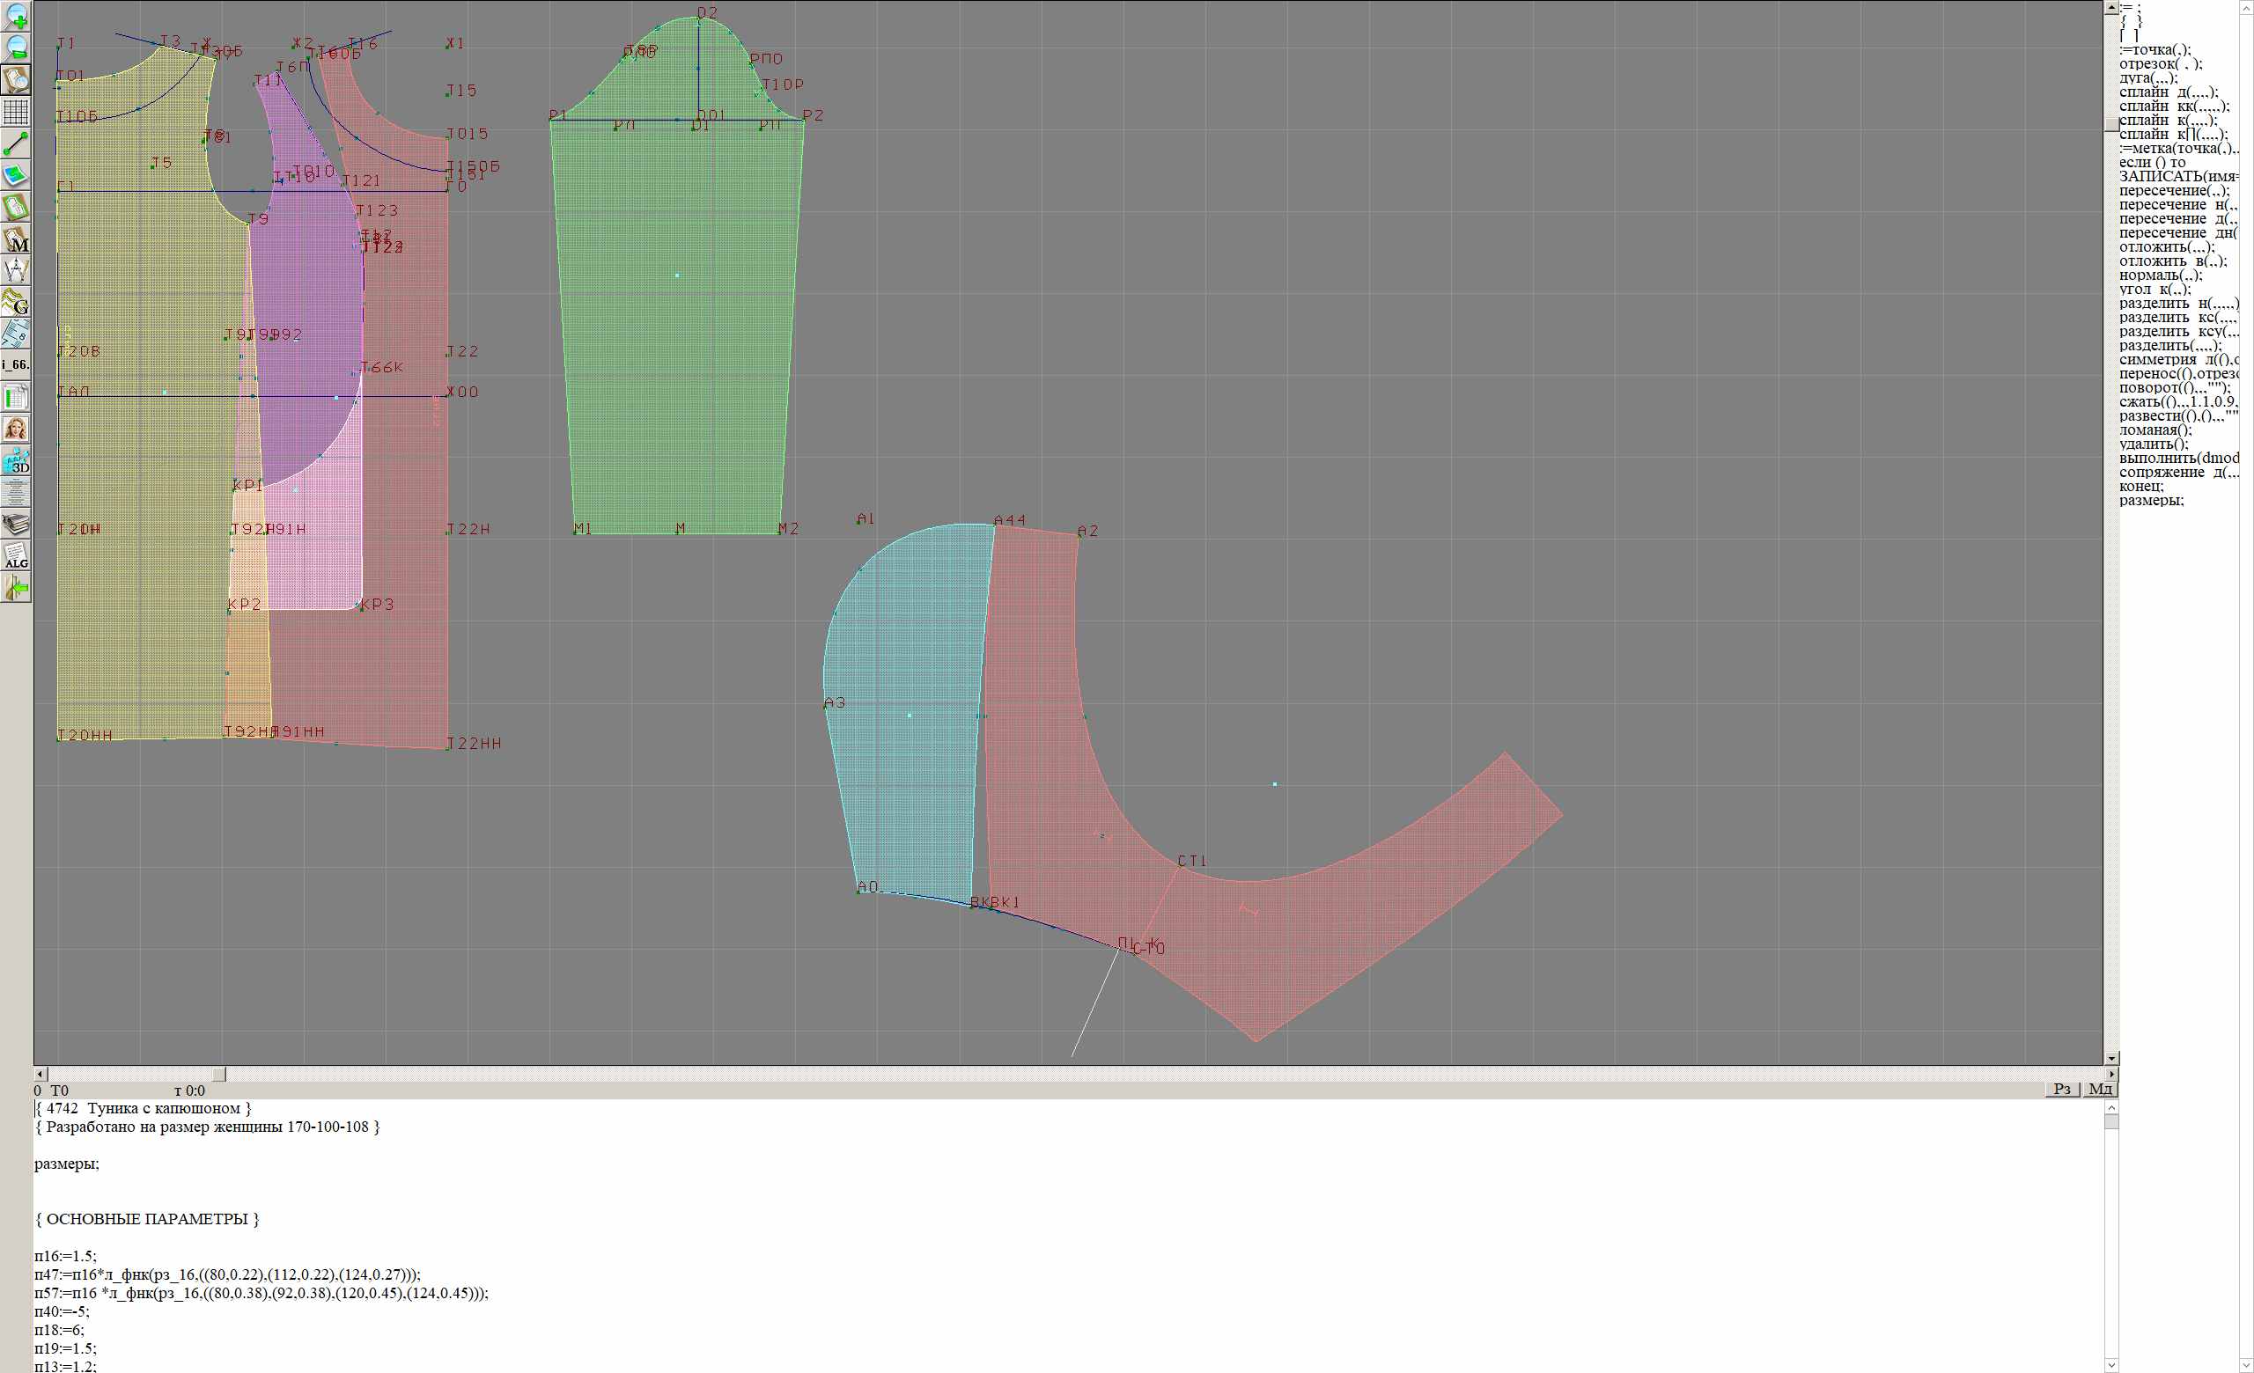This screenshot has height=1373, width=2254.
Task: Switch to the Рз tab
Action: [x=2062, y=1089]
